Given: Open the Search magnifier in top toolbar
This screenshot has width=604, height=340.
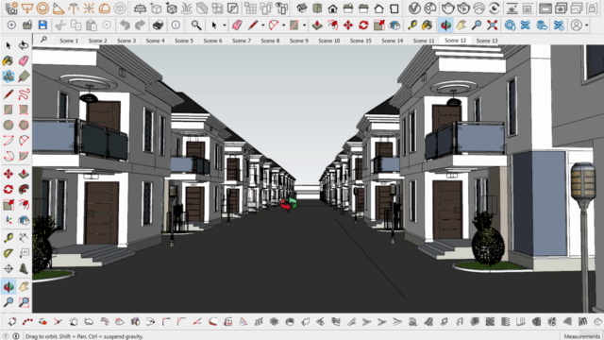Looking at the screenshot, I should pyautogui.click(x=196, y=25).
